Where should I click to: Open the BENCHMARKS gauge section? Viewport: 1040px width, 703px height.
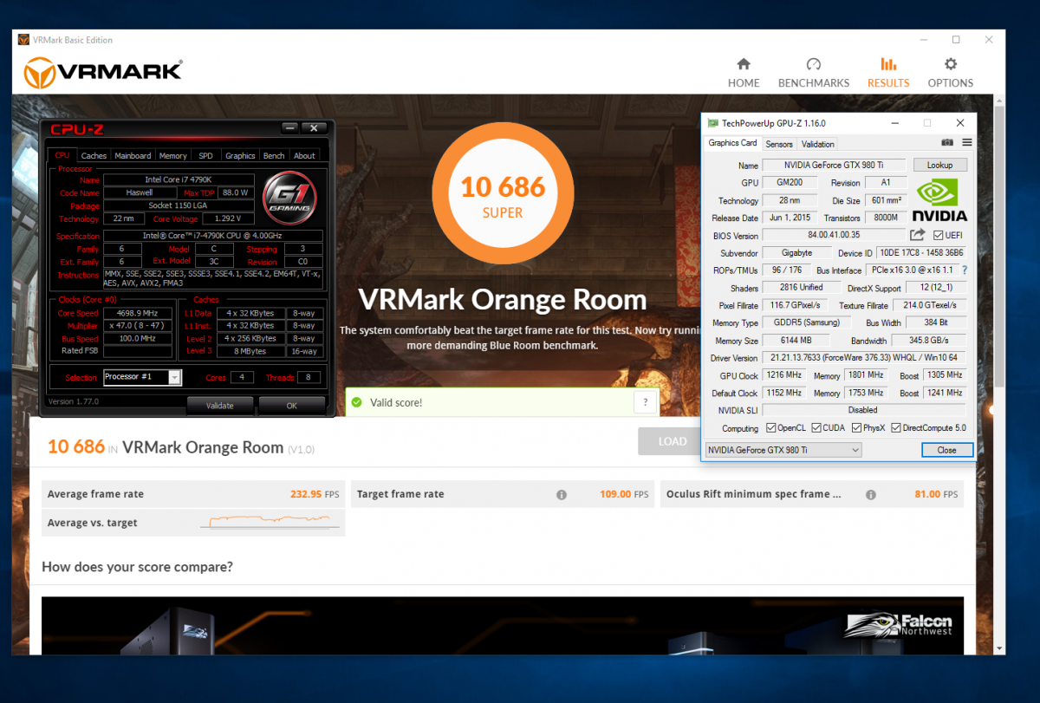tap(813, 73)
